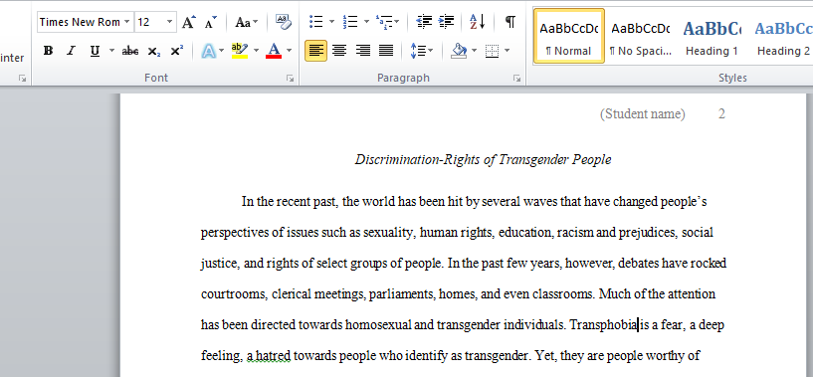Apply the Heading 1 style

coord(711,36)
